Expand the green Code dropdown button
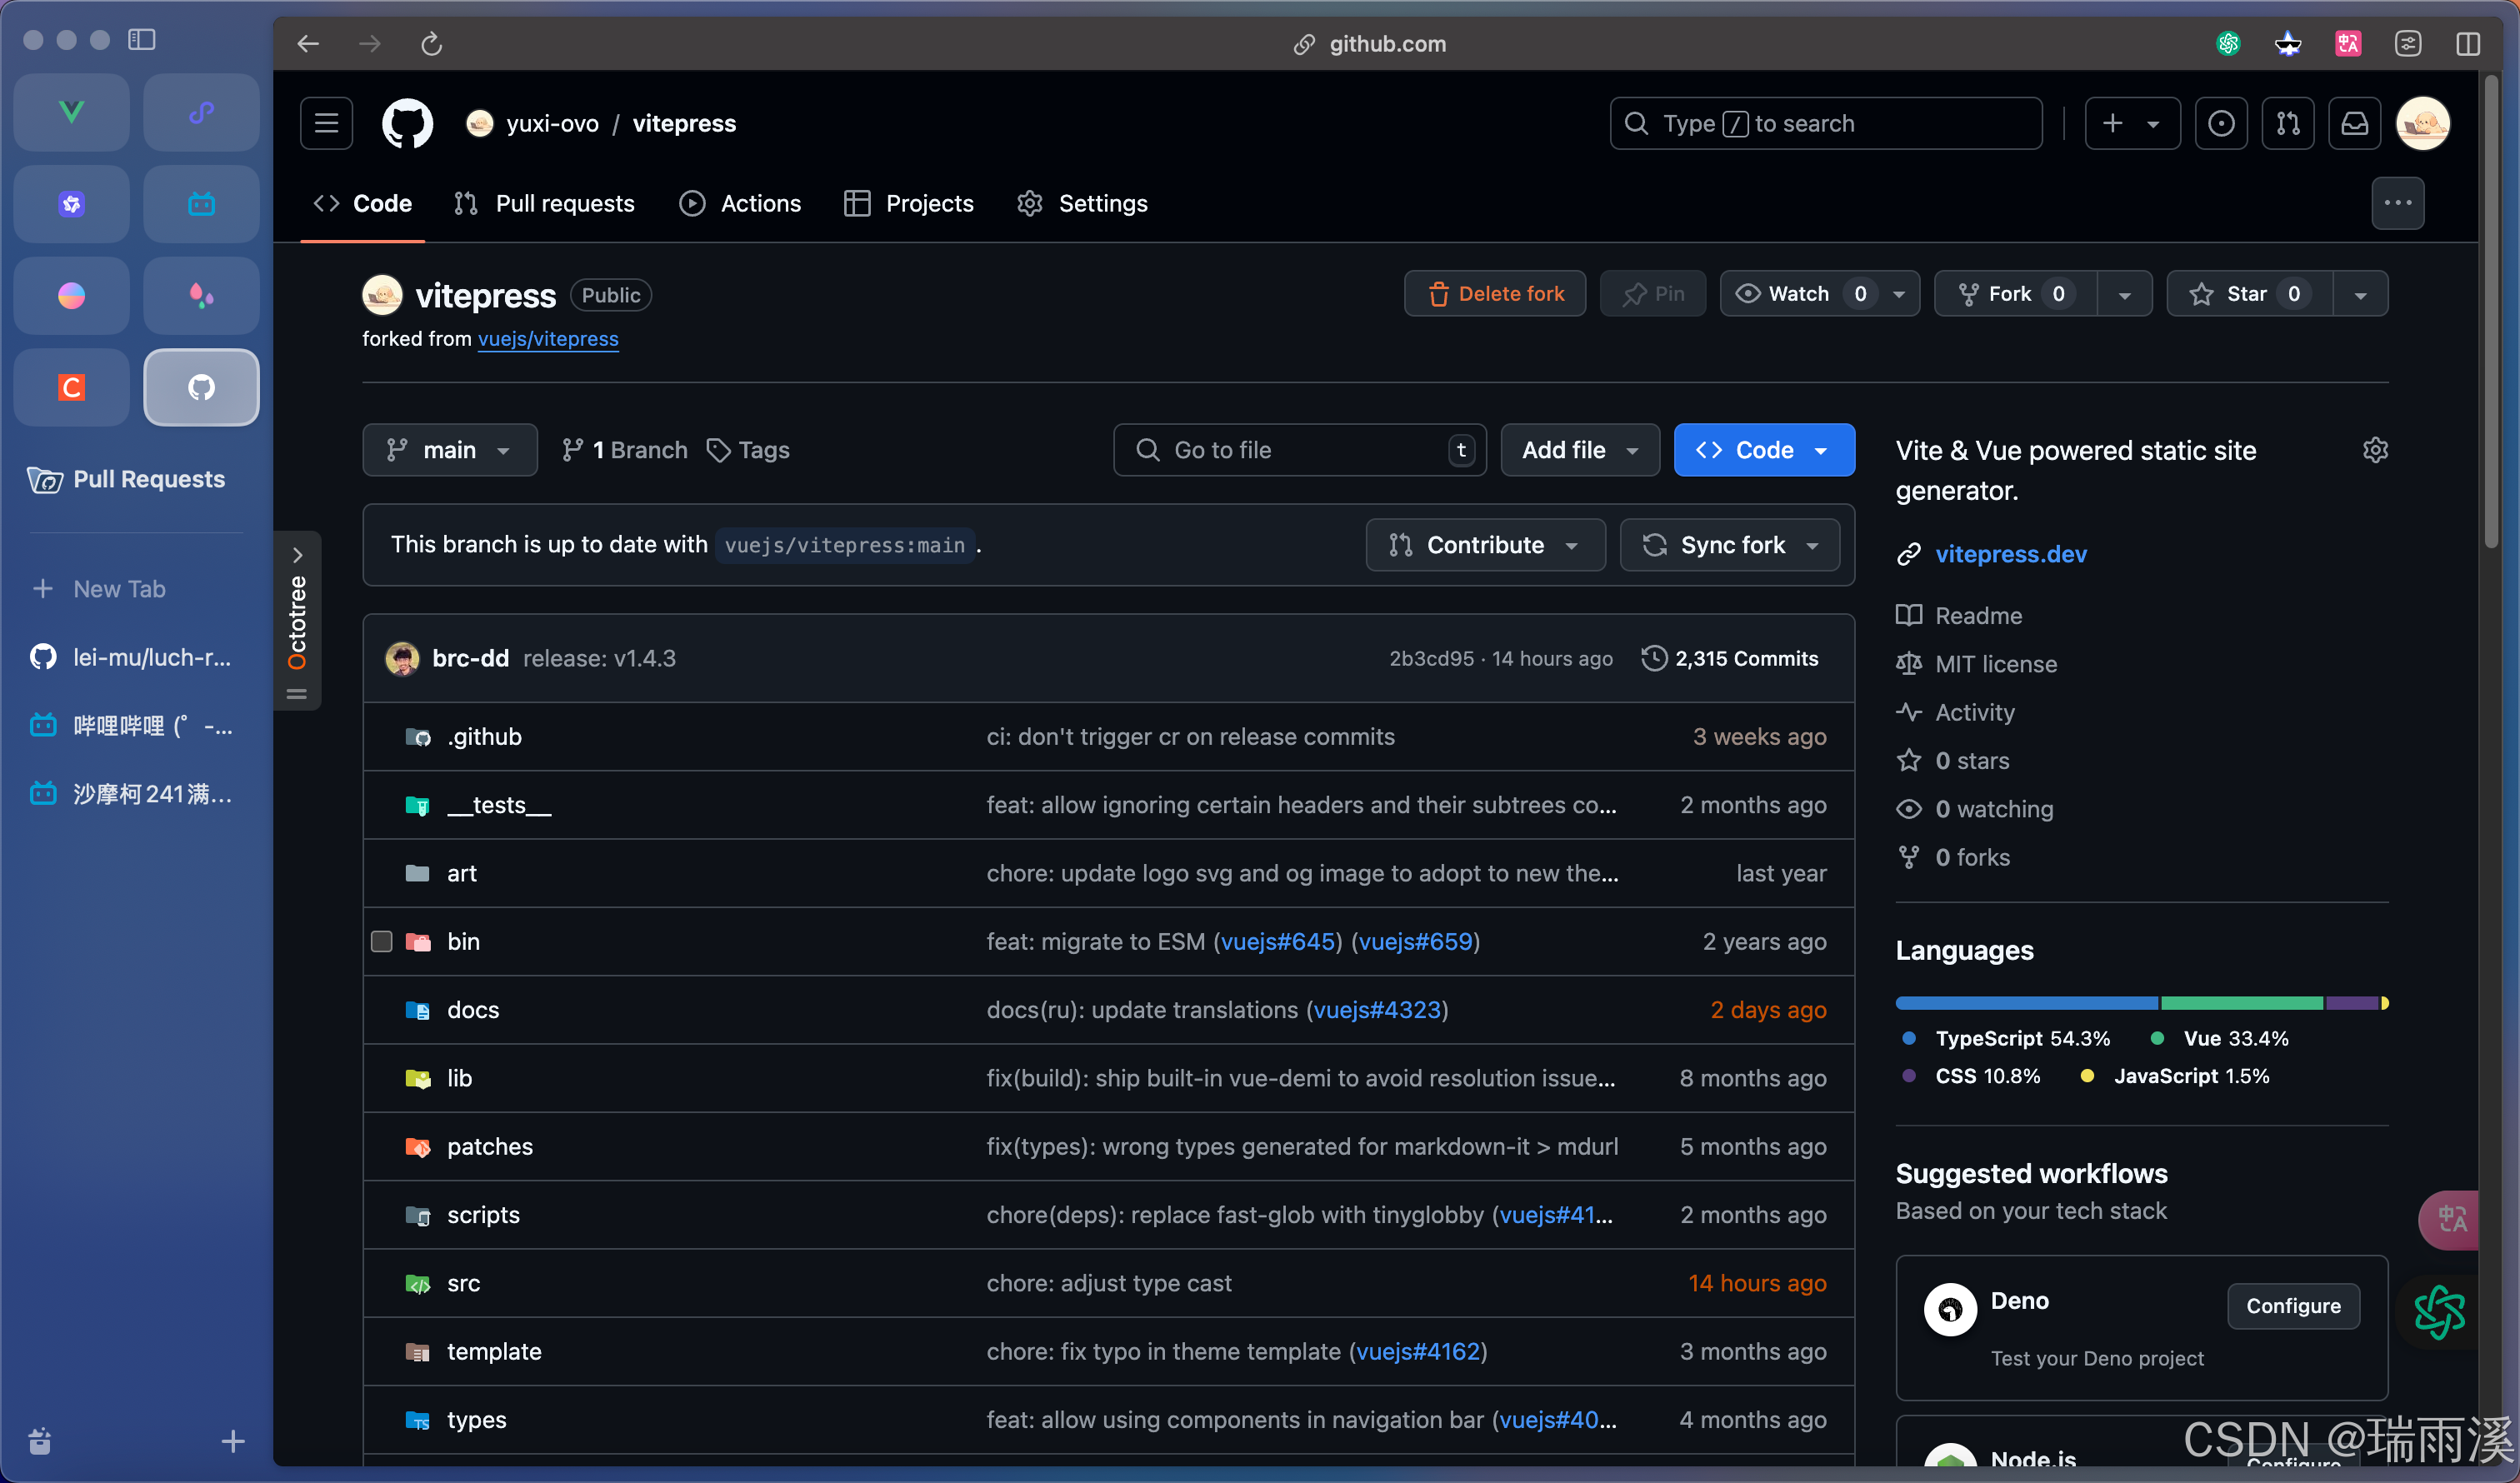This screenshot has height=1483, width=2520. point(1763,450)
